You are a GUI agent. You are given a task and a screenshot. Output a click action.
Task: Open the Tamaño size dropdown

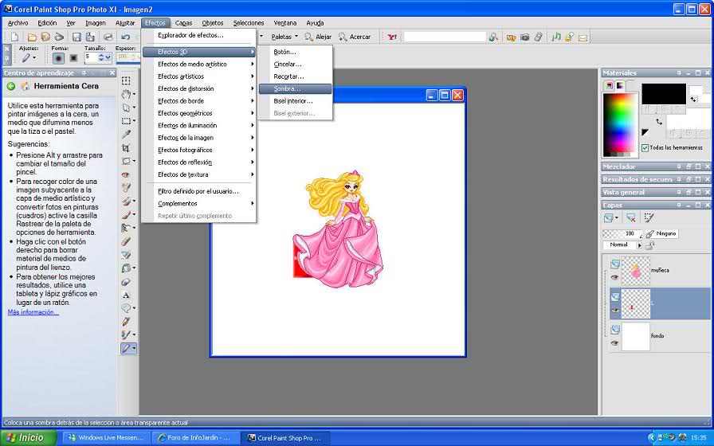click(108, 58)
